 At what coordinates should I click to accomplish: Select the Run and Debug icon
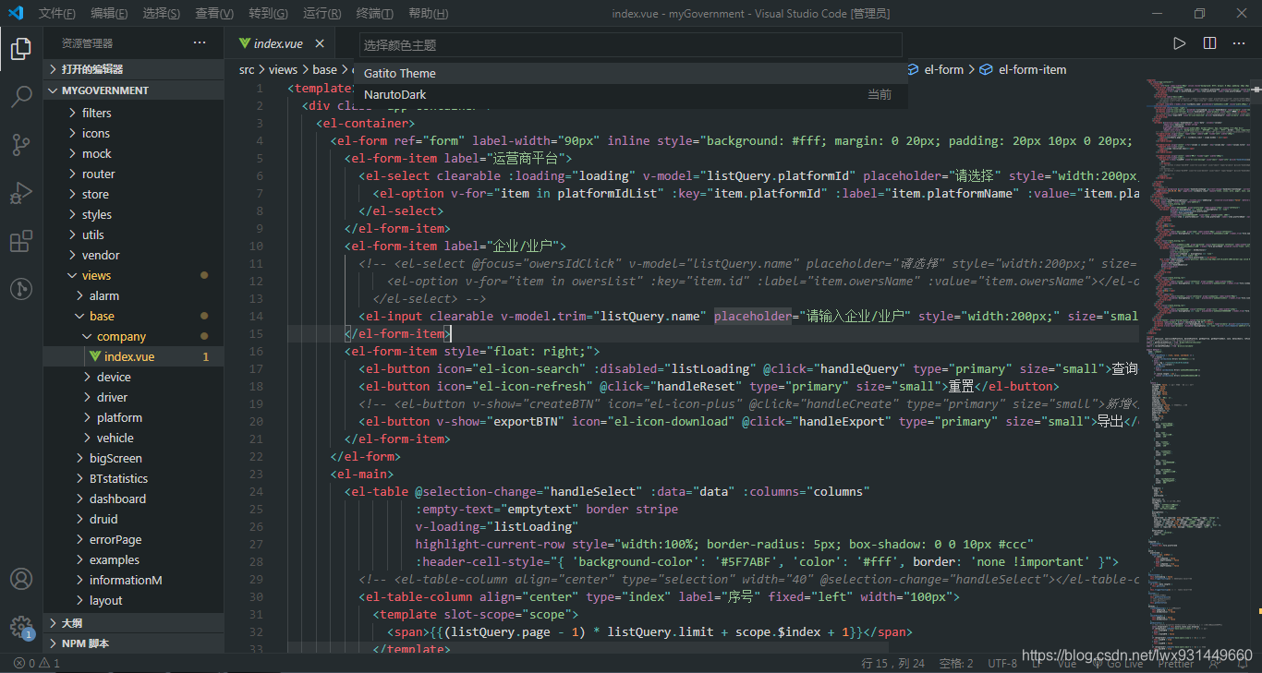point(20,193)
